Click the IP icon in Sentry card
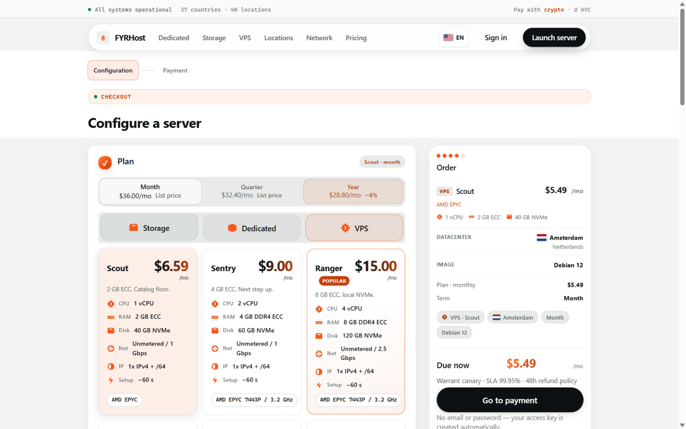The height and width of the screenshot is (429, 686). [x=215, y=367]
